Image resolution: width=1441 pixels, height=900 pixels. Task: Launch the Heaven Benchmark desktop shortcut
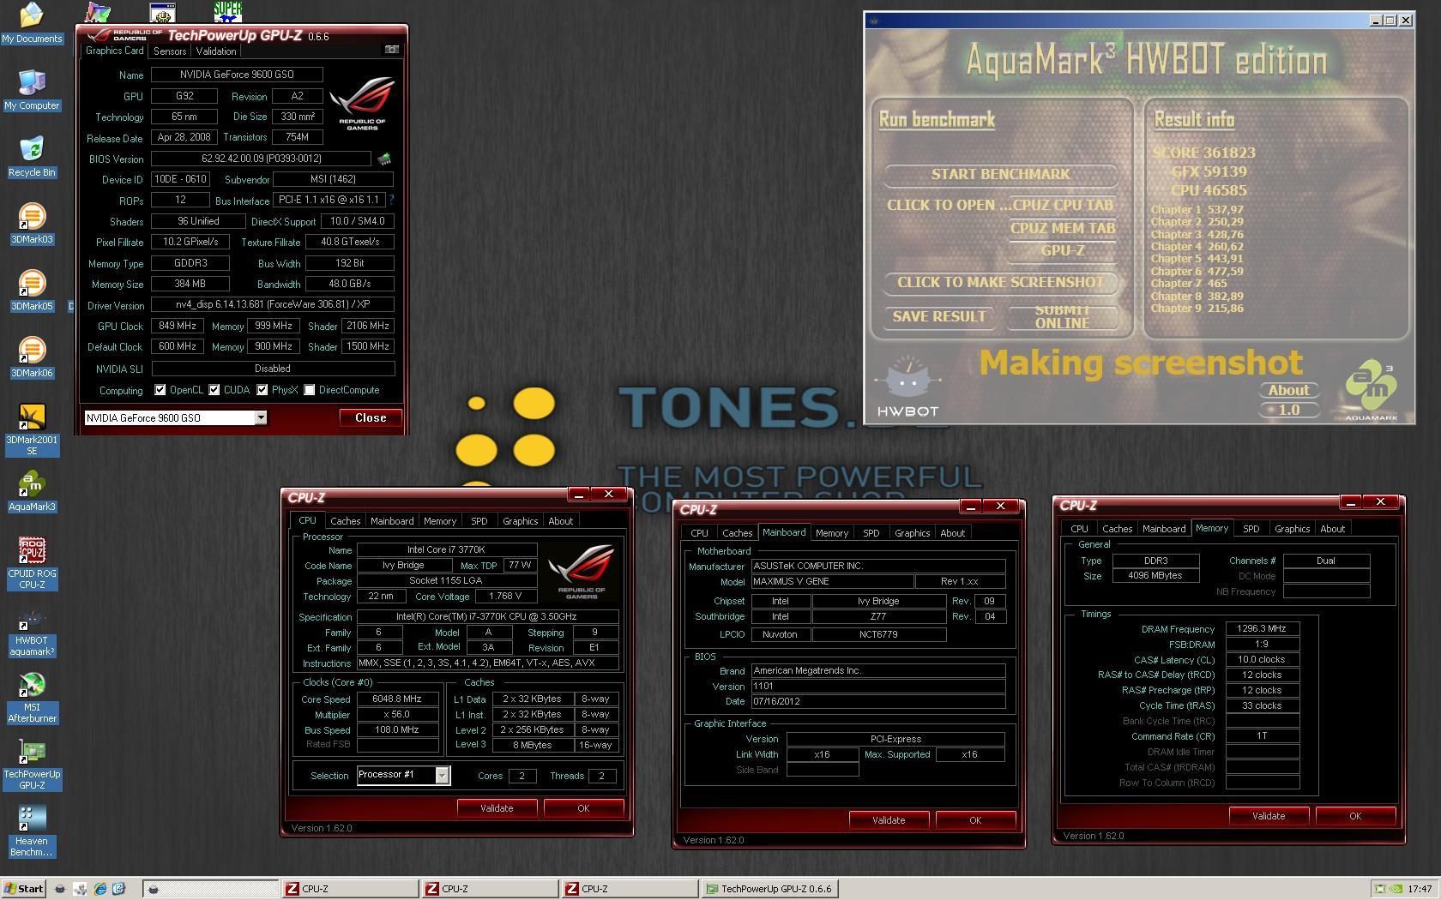point(32,831)
